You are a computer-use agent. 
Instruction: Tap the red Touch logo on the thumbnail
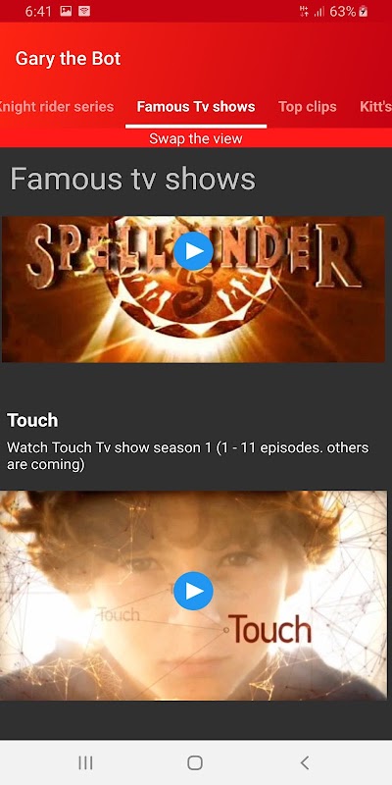coord(270,629)
